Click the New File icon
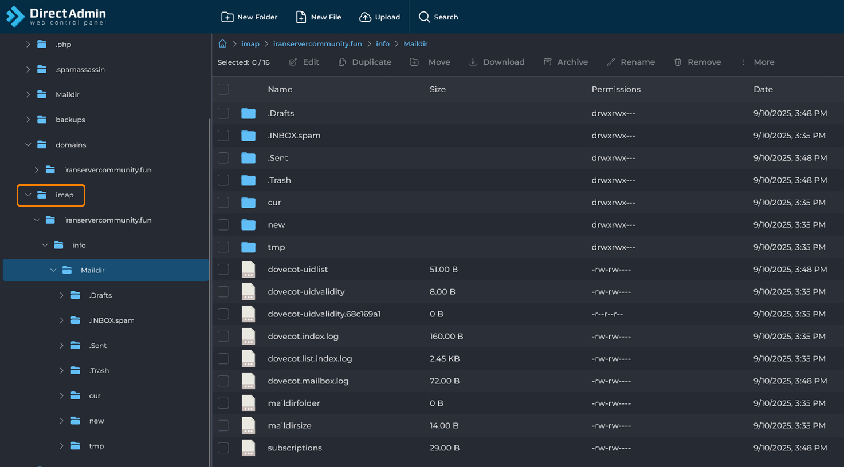The image size is (844, 467). click(x=301, y=17)
